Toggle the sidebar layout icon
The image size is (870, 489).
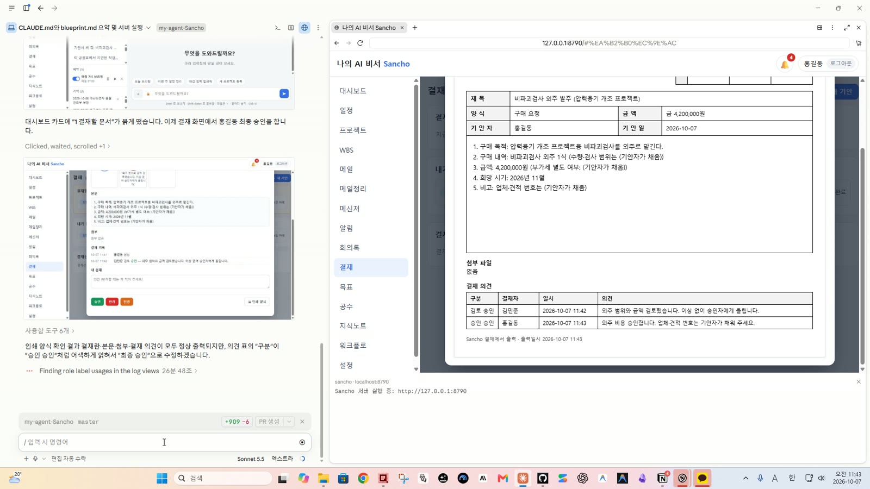click(x=26, y=8)
